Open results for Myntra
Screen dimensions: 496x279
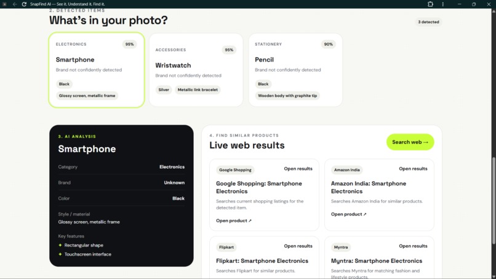pos(413,246)
